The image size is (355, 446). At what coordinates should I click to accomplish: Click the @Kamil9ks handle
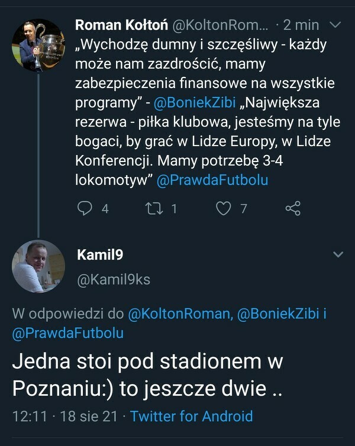(114, 279)
